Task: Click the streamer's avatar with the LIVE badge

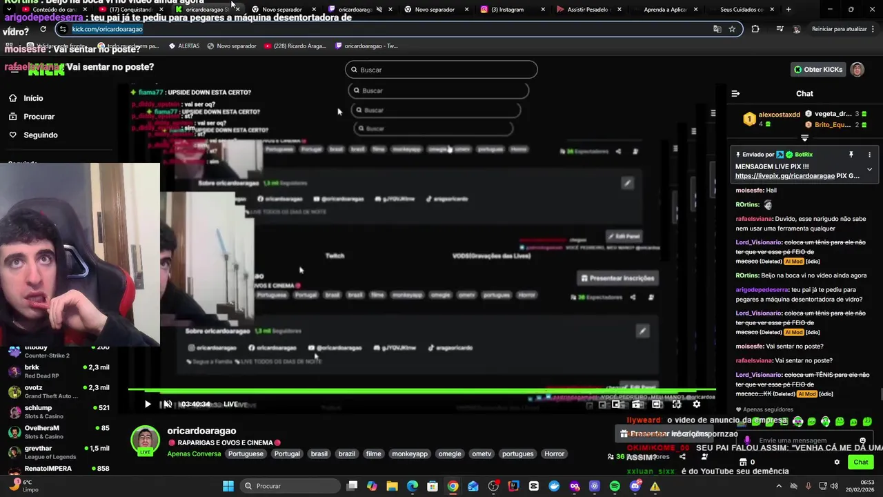Action: tap(145, 442)
